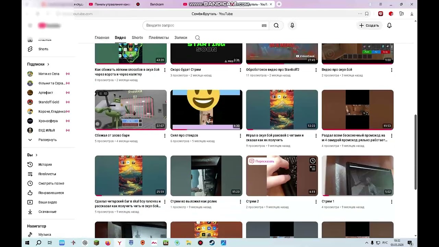Click the YouTube search magnifier button
439x247 pixels.
tap(276, 25)
